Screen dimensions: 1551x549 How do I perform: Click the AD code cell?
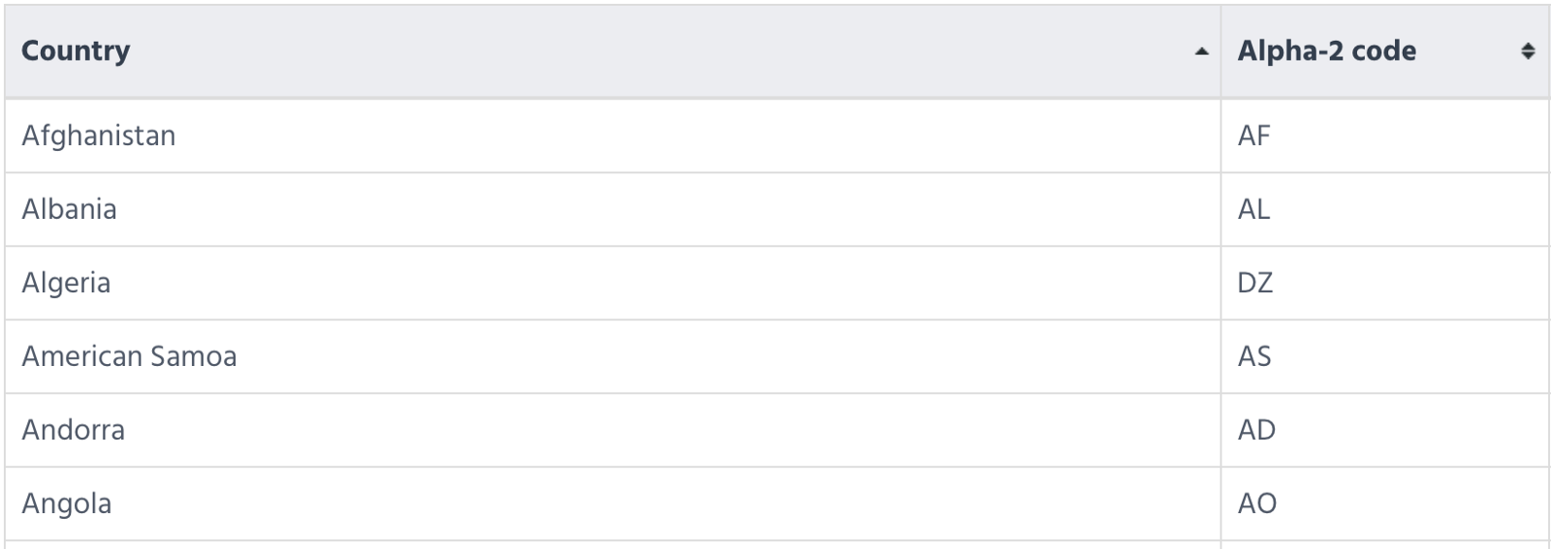(1385, 430)
